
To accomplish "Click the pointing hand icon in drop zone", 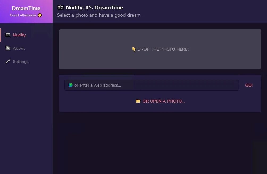I will pos(134,49).
